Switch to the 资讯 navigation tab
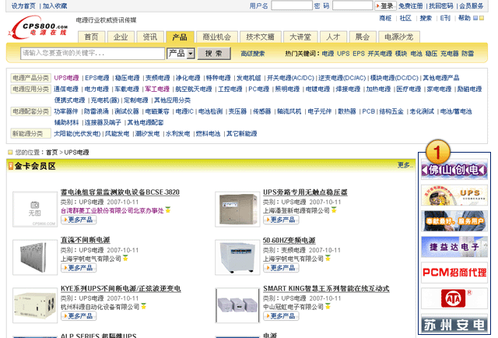Image resolution: width=498 pixels, height=338 pixels. pos(150,37)
